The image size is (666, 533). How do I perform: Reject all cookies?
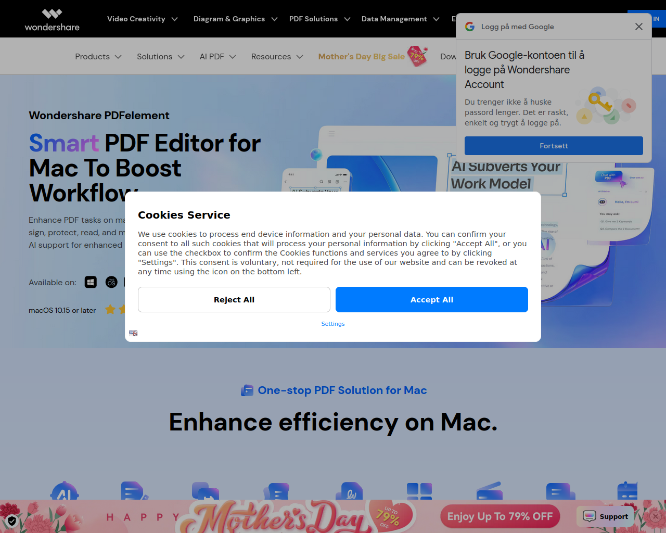point(234,300)
